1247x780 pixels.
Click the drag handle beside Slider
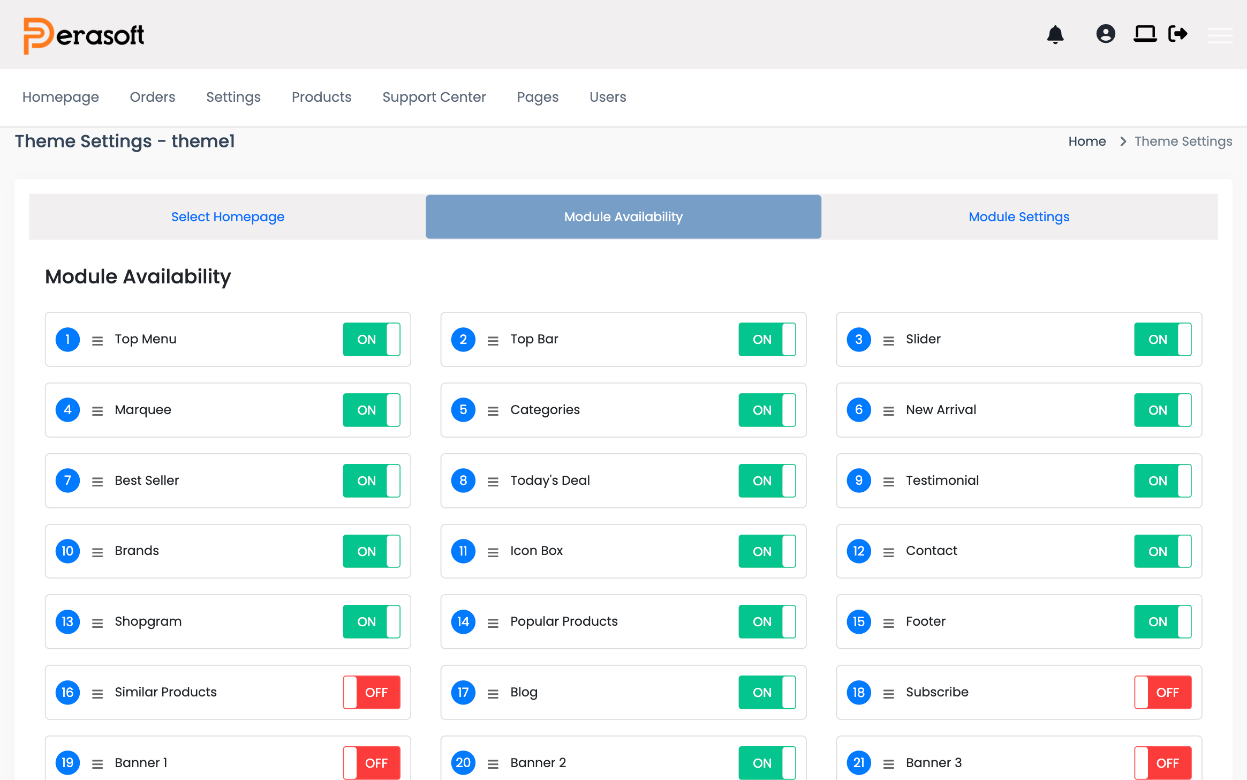pos(889,341)
